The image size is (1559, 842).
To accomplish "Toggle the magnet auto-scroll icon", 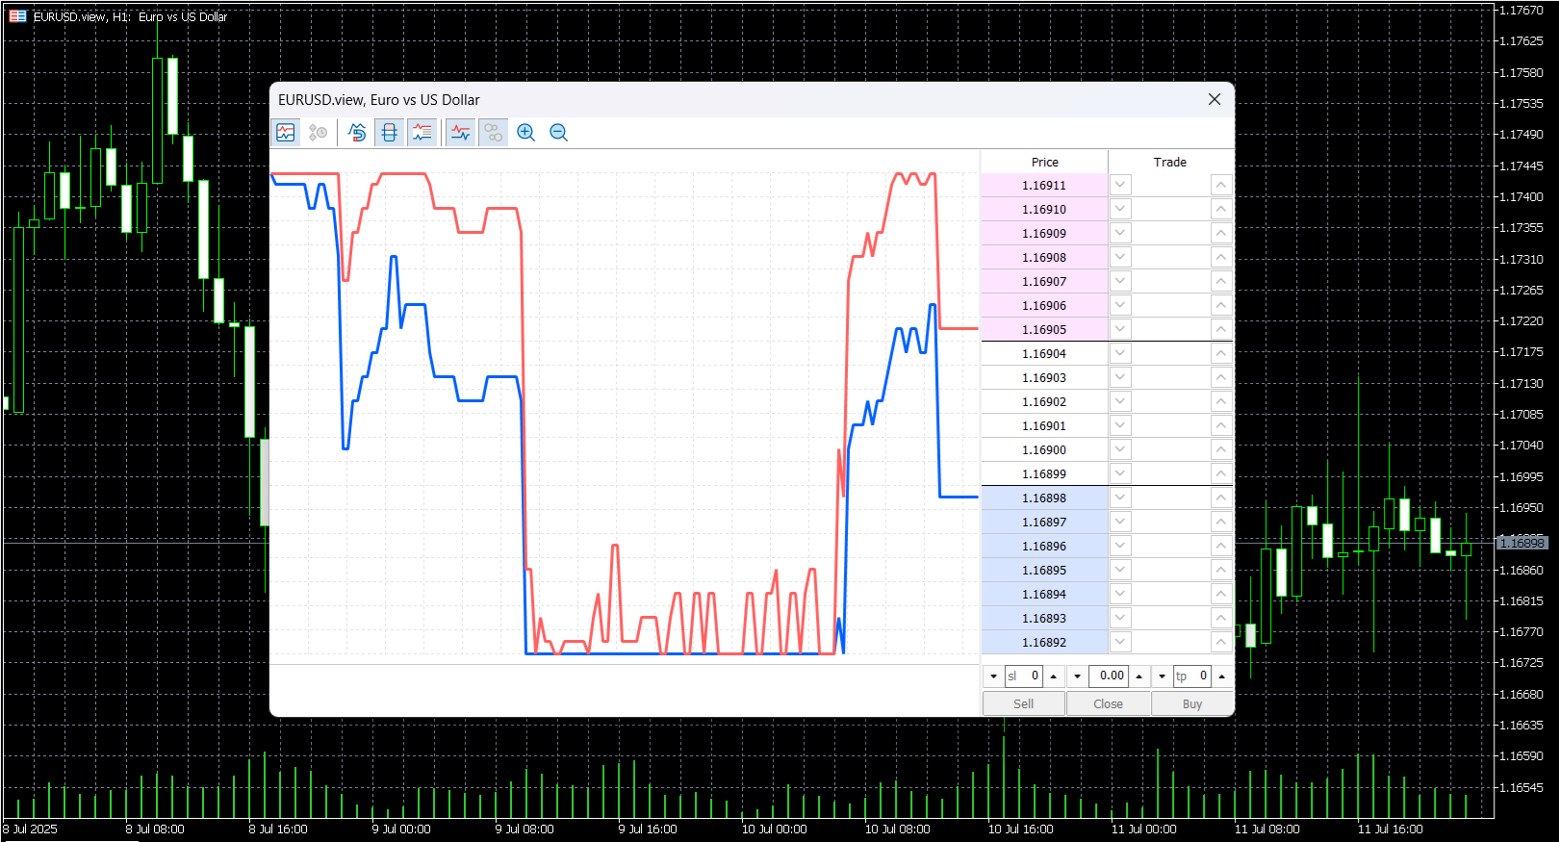I will click(357, 133).
